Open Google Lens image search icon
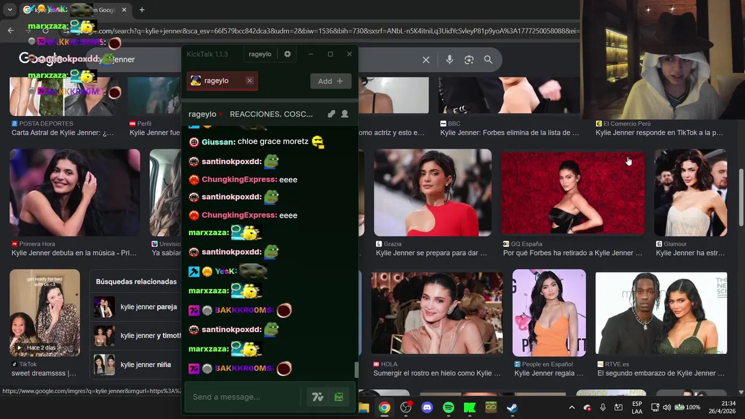 [469, 59]
